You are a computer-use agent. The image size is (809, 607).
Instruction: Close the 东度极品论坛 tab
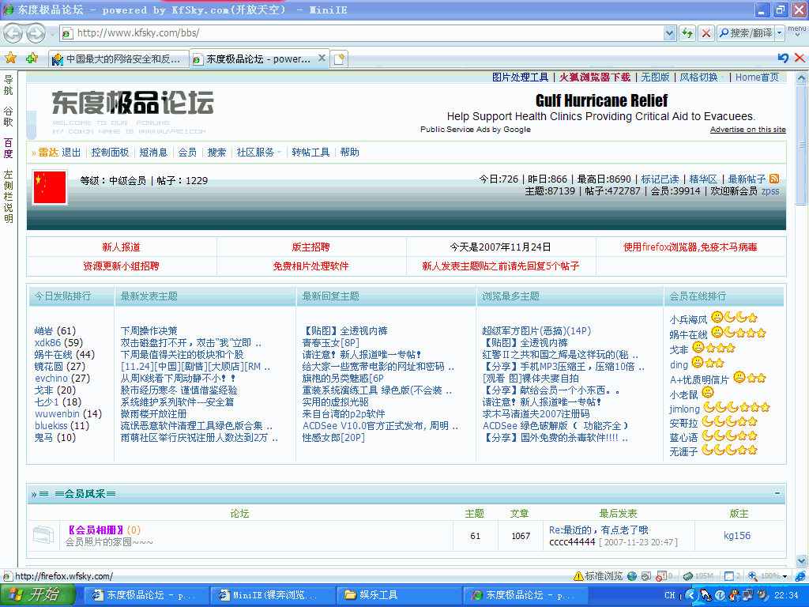tap(322, 58)
